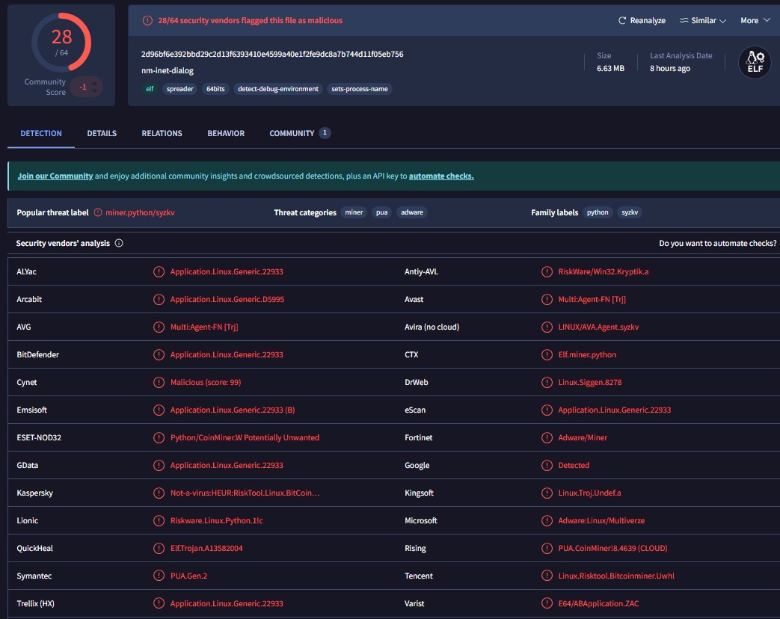Click the Emsisoft detection alert icon

(159, 410)
